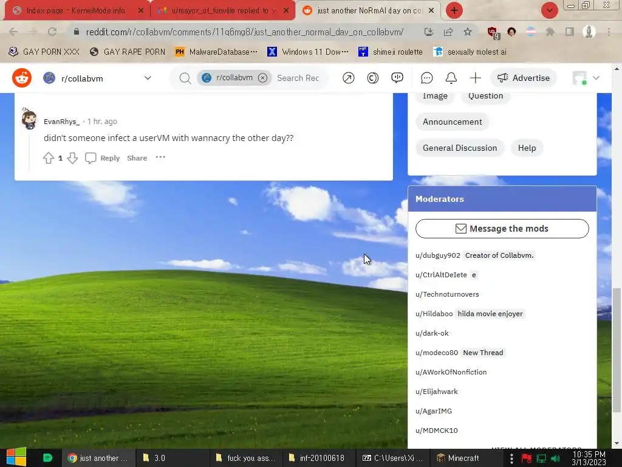Screen dimensions: 622x467
Task: Open moderator u/dubguy902 profile
Action: (x=437, y=255)
